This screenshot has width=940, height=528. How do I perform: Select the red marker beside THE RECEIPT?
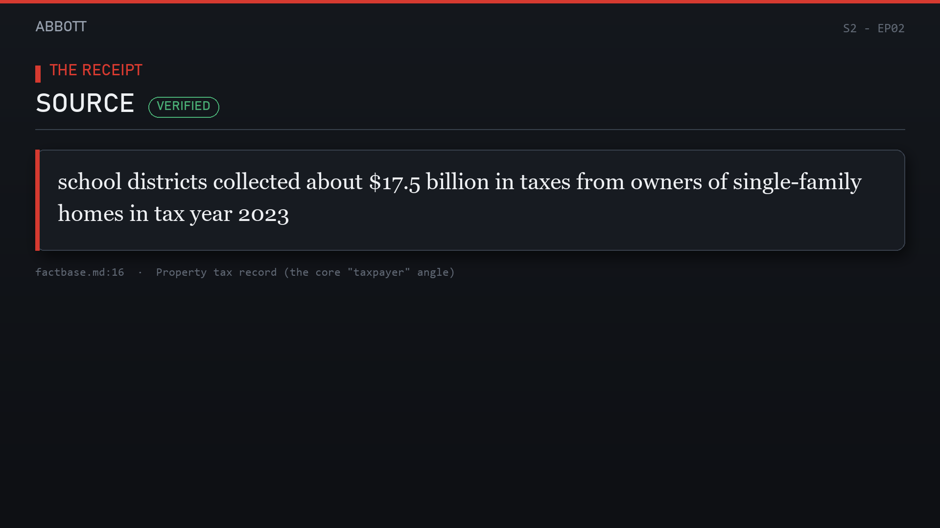(38, 74)
